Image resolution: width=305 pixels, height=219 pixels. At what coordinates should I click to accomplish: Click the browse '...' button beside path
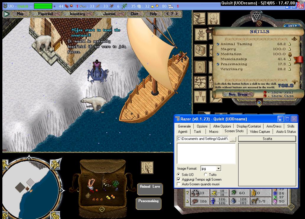(x=233, y=139)
